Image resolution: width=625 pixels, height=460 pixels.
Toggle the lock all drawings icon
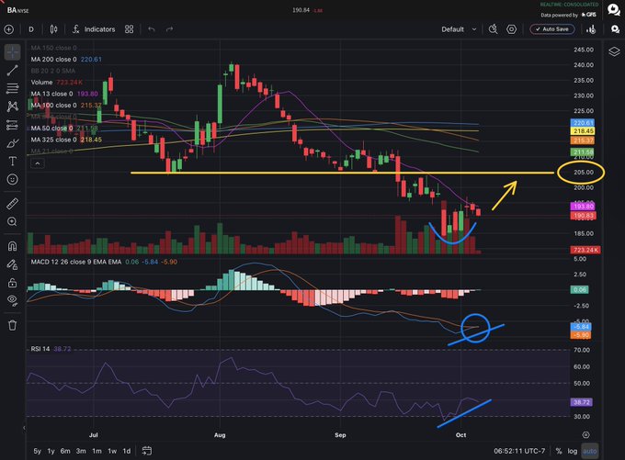click(x=12, y=283)
